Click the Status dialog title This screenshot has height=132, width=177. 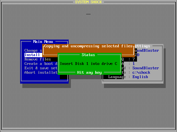pos(88,55)
